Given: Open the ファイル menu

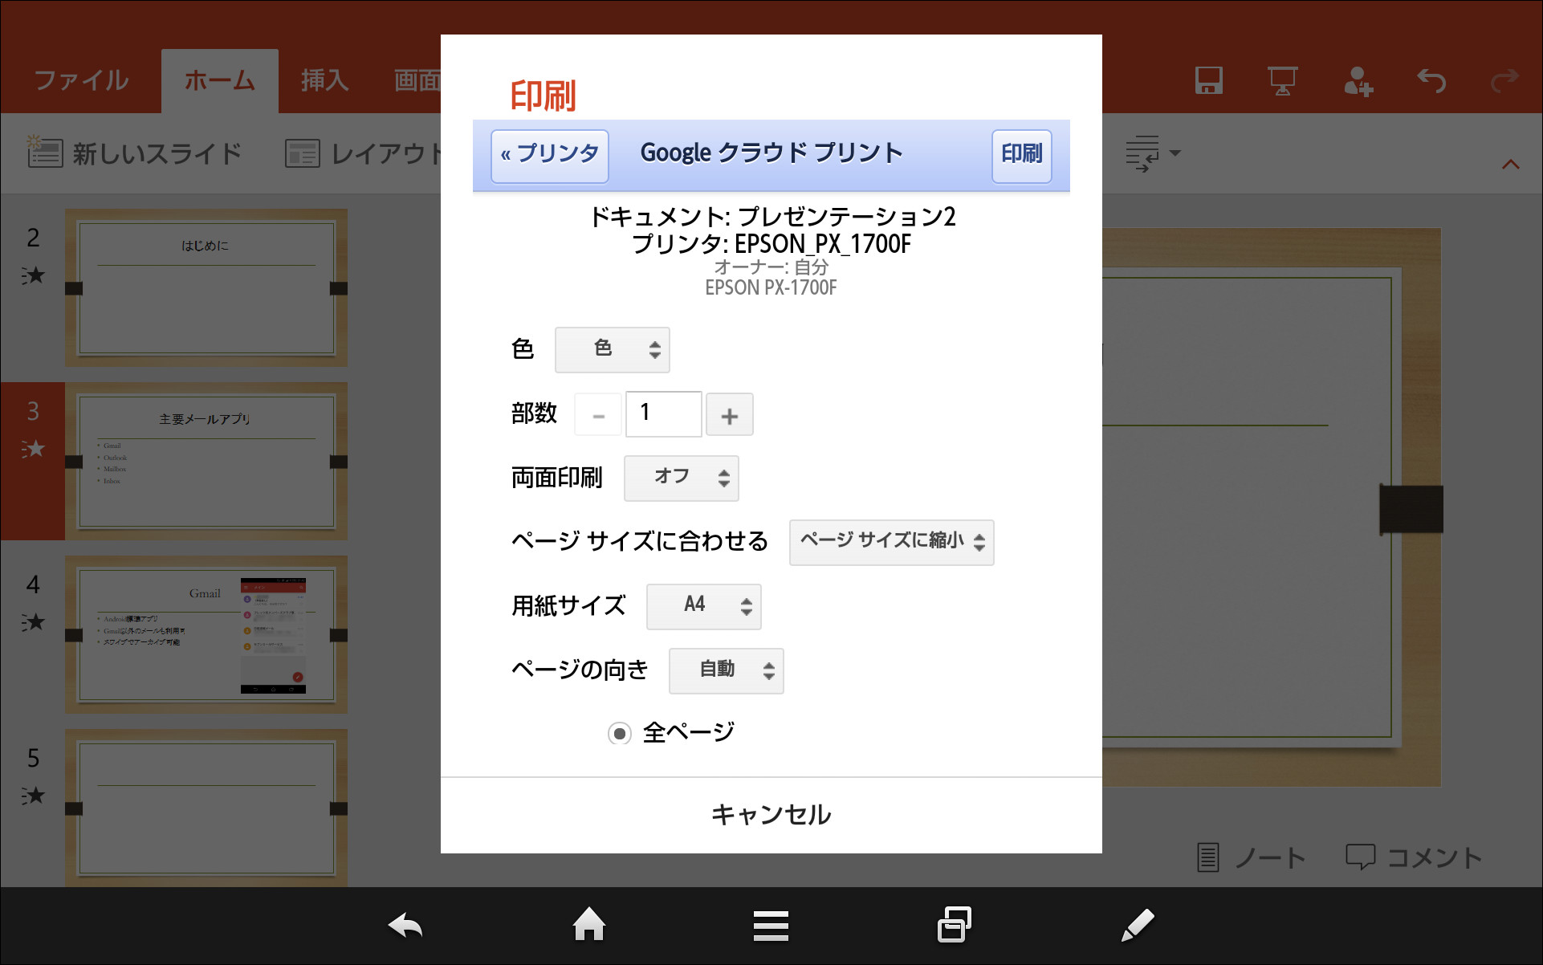Looking at the screenshot, I should tap(79, 79).
